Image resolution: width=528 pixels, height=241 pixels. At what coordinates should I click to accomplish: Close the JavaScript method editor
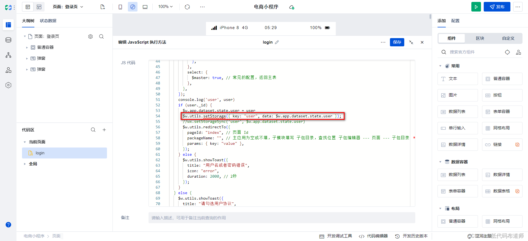coord(422,42)
